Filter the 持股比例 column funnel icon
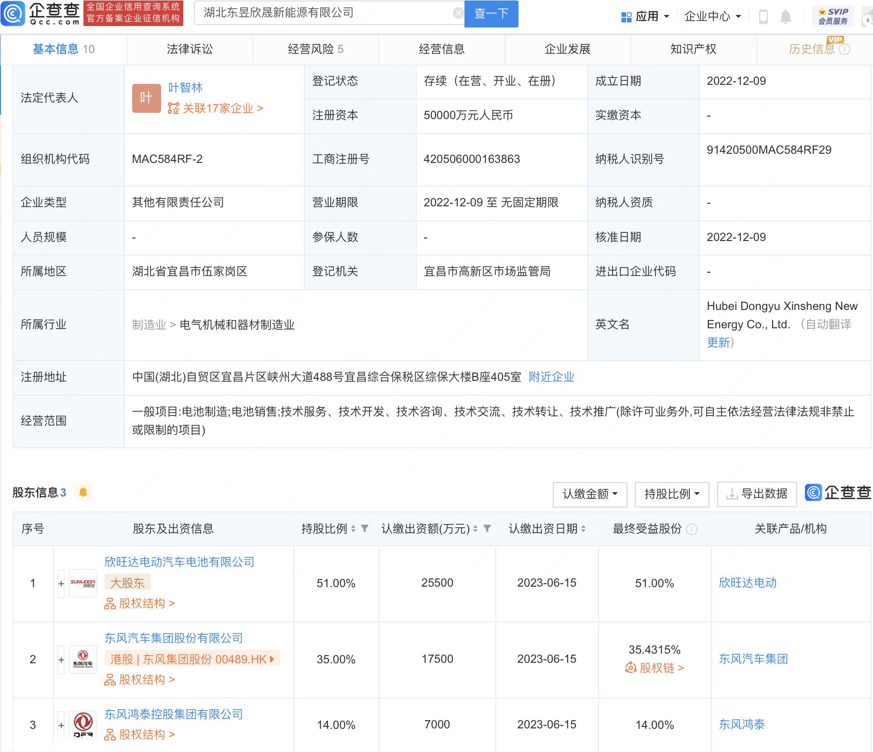This screenshot has height=752, width=873. pos(365,528)
